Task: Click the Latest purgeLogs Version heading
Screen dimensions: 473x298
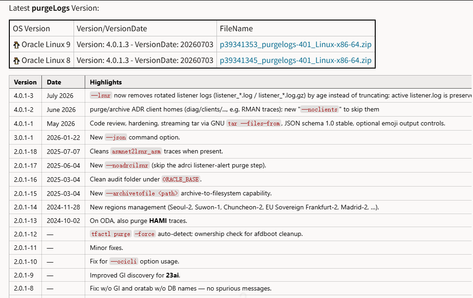Action: pyautogui.click(x=54, y=8)
